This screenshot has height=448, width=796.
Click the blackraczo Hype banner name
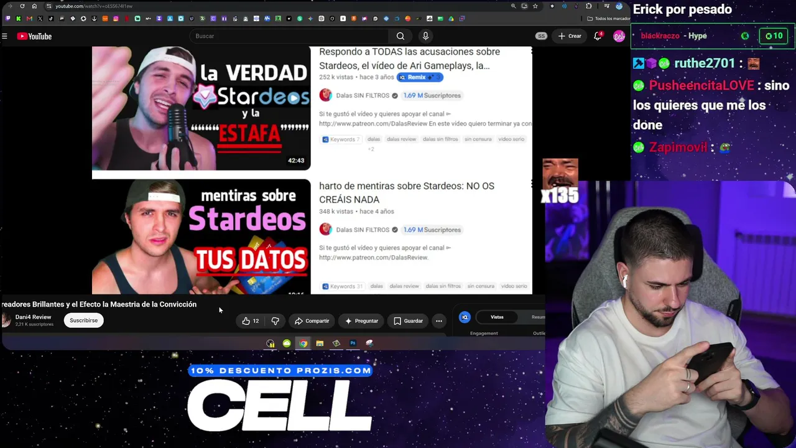pos(660,36)
